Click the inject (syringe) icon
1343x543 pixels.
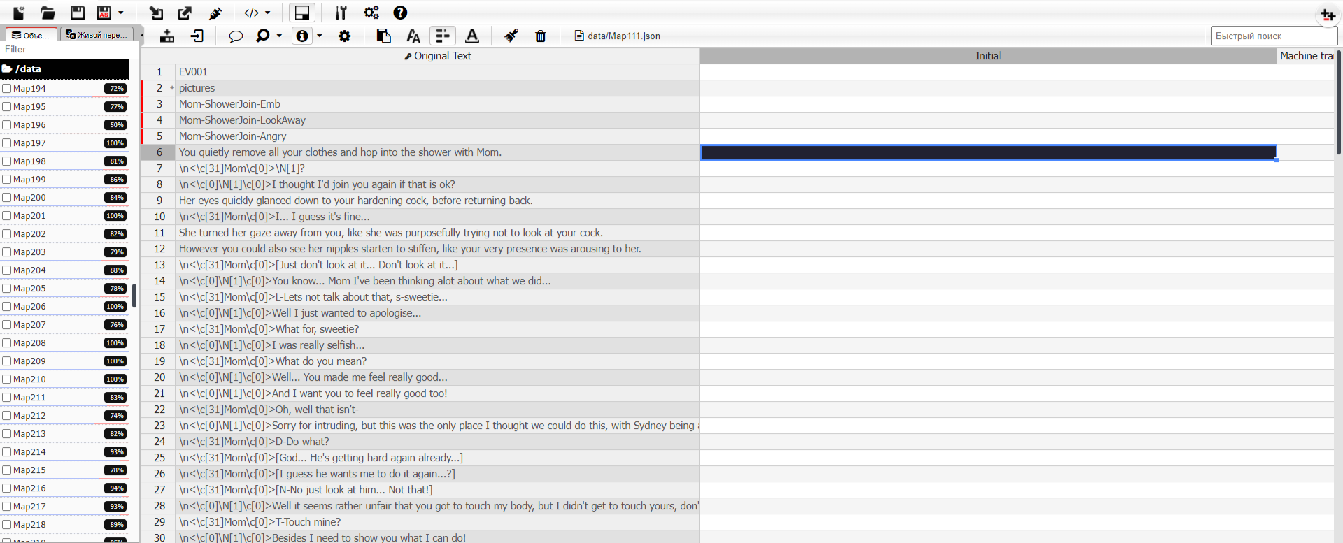[x=215, y=13]
